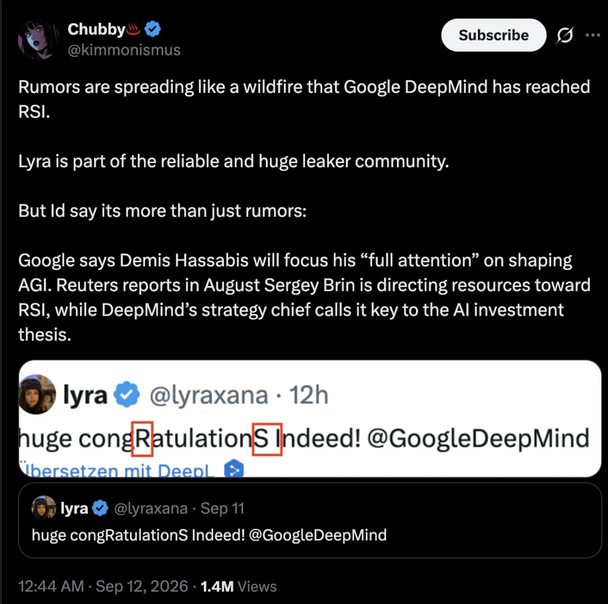608x604 pixels.
Task: Click the red-boxed letter R in congRatulationS
Action: [x=142, y=439]
